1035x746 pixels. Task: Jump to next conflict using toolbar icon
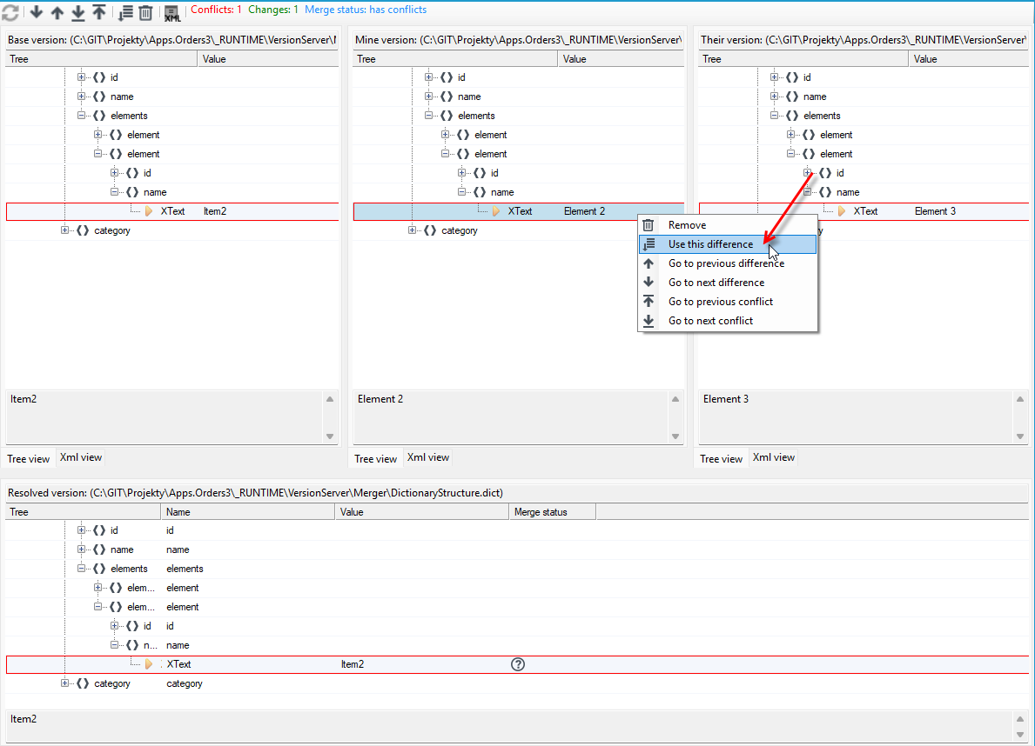click(77, 12)
